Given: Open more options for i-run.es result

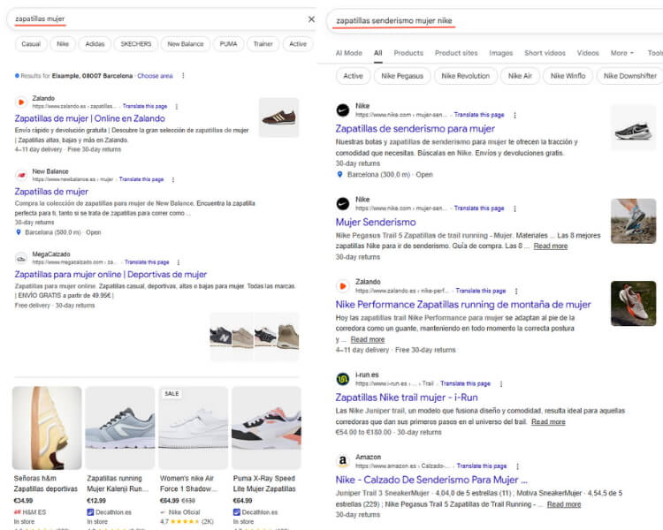Looking at the screenshot, I should pyautogui.click(x=501, y=383).
